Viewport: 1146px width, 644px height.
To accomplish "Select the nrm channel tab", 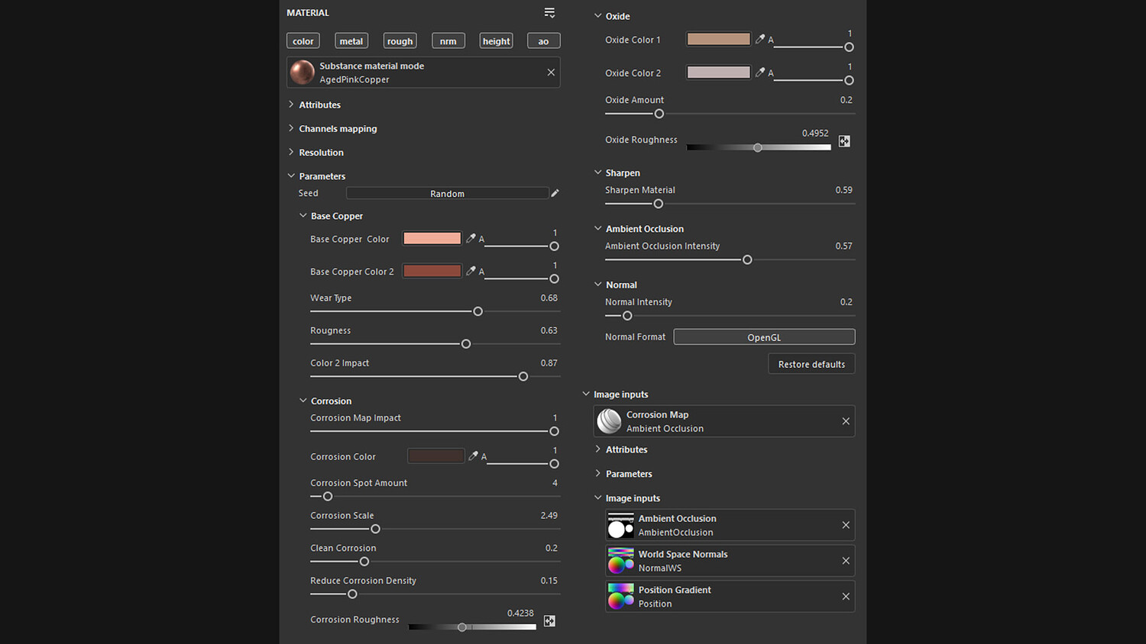I will (448, 41).
